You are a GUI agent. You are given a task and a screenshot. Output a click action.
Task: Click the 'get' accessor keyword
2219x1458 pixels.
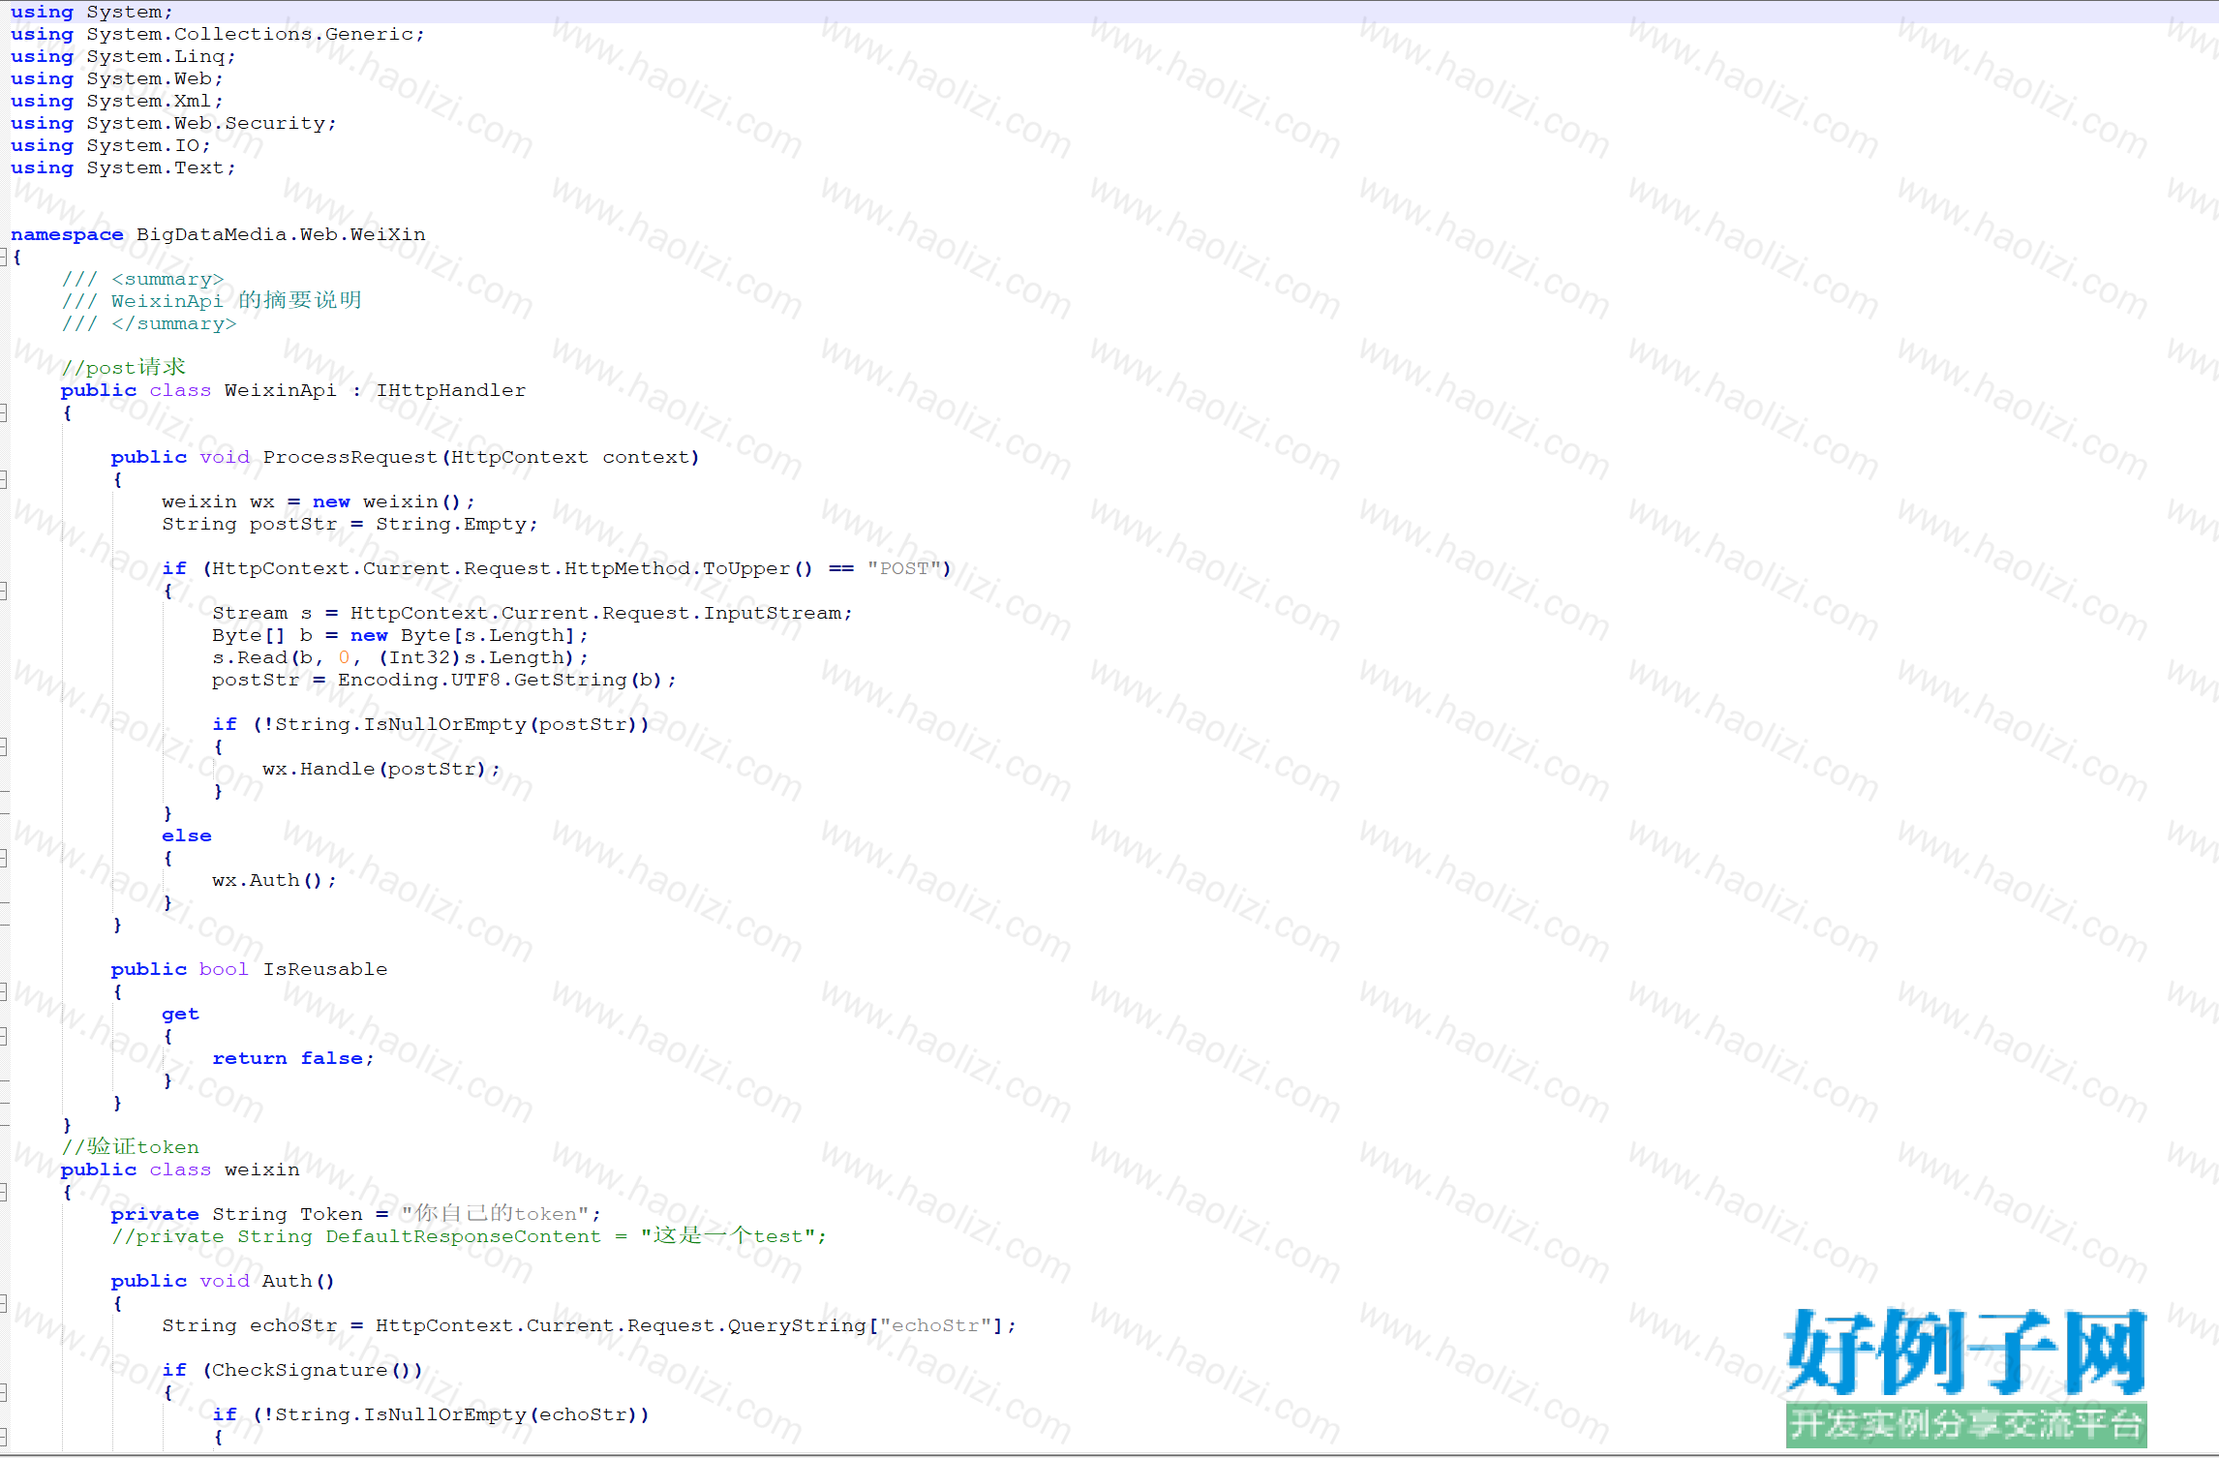181,1014
